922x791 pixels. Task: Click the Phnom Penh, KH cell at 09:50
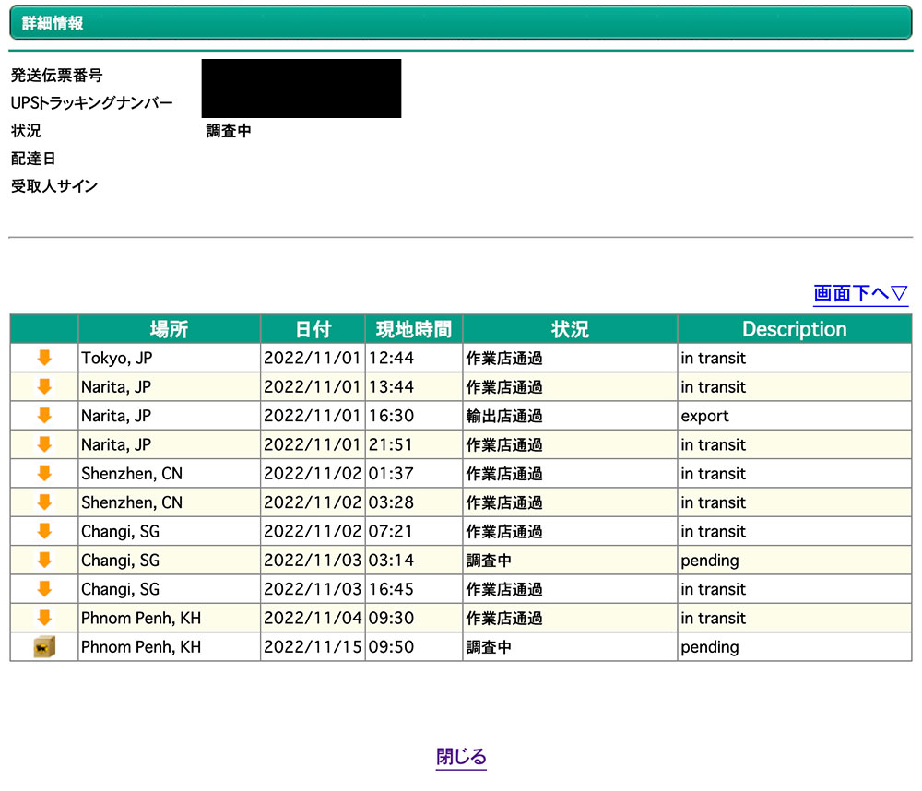(x=170, y=646)
